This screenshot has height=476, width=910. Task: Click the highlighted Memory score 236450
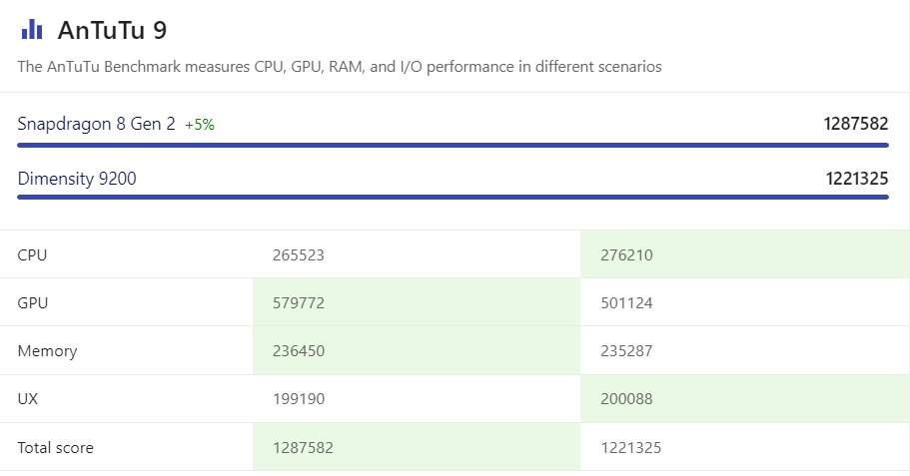(299, 351)
